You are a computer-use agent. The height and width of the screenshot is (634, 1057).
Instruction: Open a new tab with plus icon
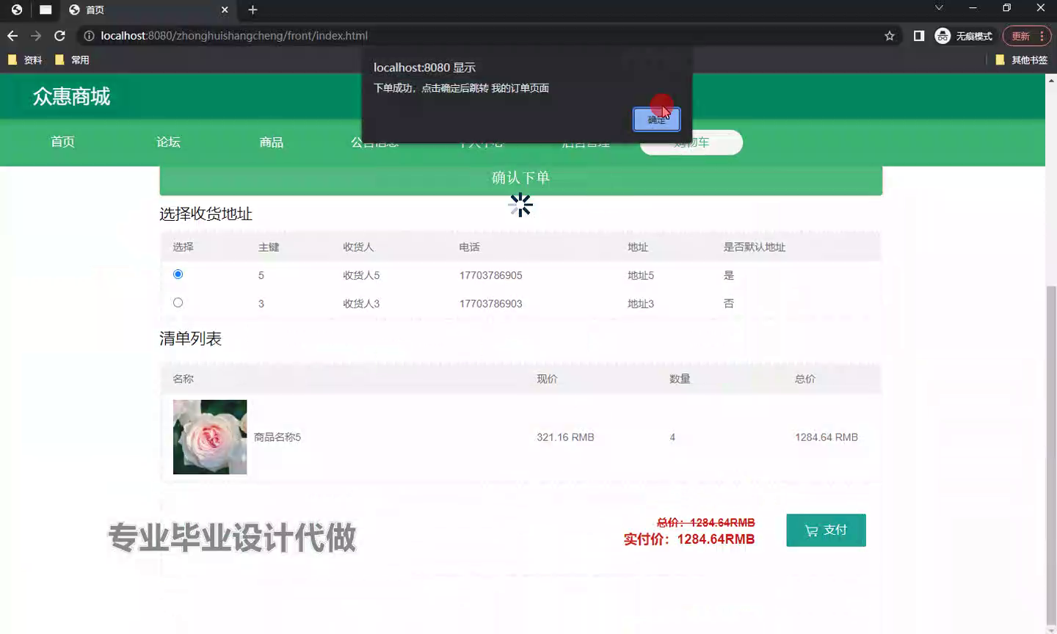pos(253,10)
